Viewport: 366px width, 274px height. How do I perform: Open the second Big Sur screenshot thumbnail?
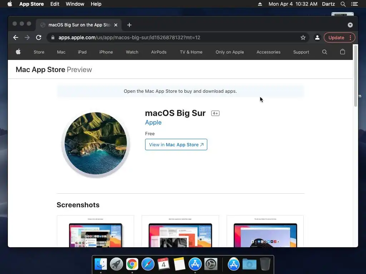point(180,231)
